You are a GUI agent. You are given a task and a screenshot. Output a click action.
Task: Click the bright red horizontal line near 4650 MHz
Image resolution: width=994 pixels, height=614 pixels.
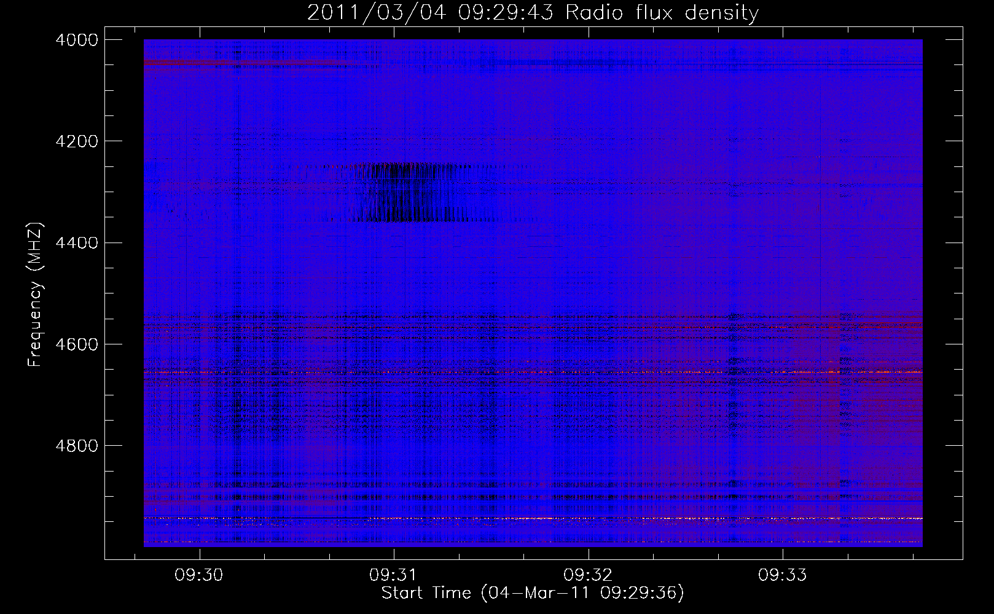click(x=533, y=372)
